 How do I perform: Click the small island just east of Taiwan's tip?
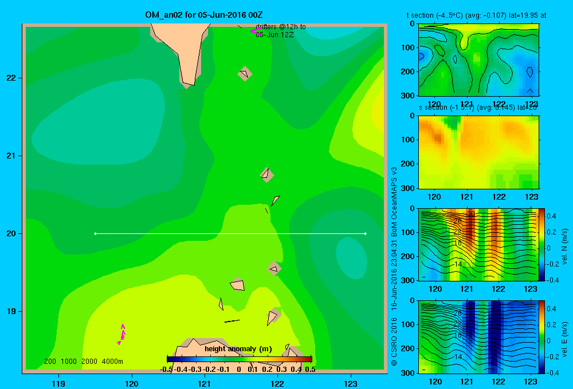[x=245, y=74]
